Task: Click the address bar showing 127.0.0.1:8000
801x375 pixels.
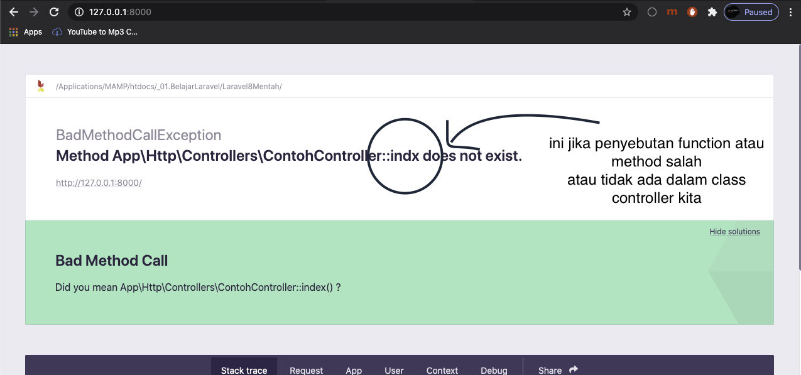Action: 352,12
